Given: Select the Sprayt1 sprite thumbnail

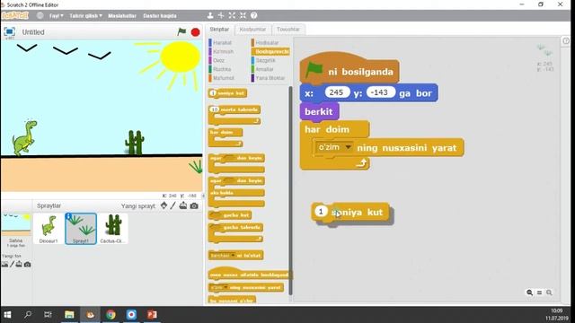Looking at the screenshot, I should (x=81, y=229).
